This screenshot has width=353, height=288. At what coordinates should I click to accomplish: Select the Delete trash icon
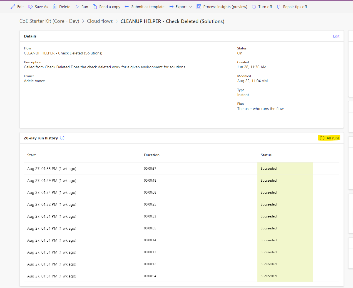point(54,6)
